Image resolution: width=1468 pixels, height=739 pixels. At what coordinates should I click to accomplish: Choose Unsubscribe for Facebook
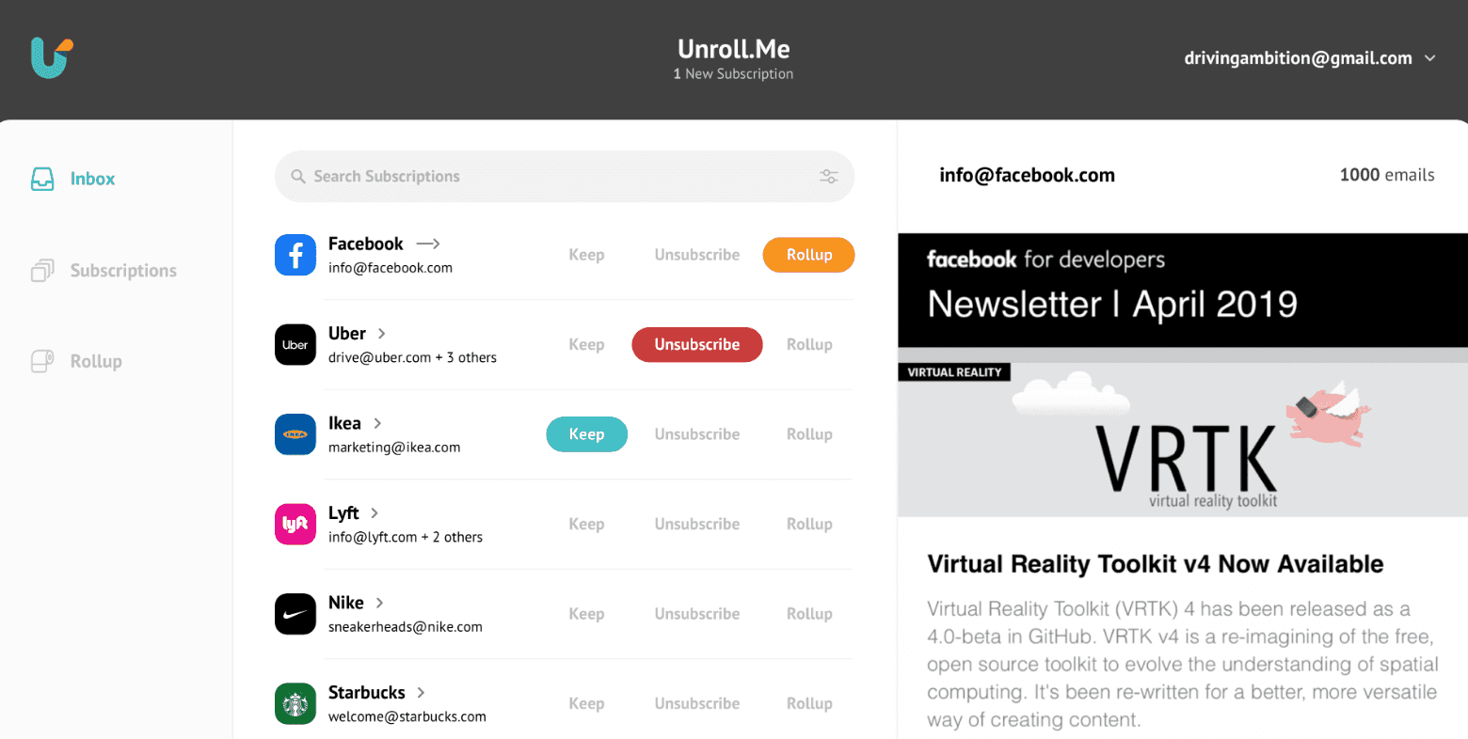697,255
